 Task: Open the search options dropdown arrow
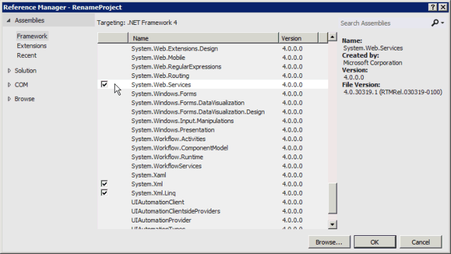[x=442, y=23]
